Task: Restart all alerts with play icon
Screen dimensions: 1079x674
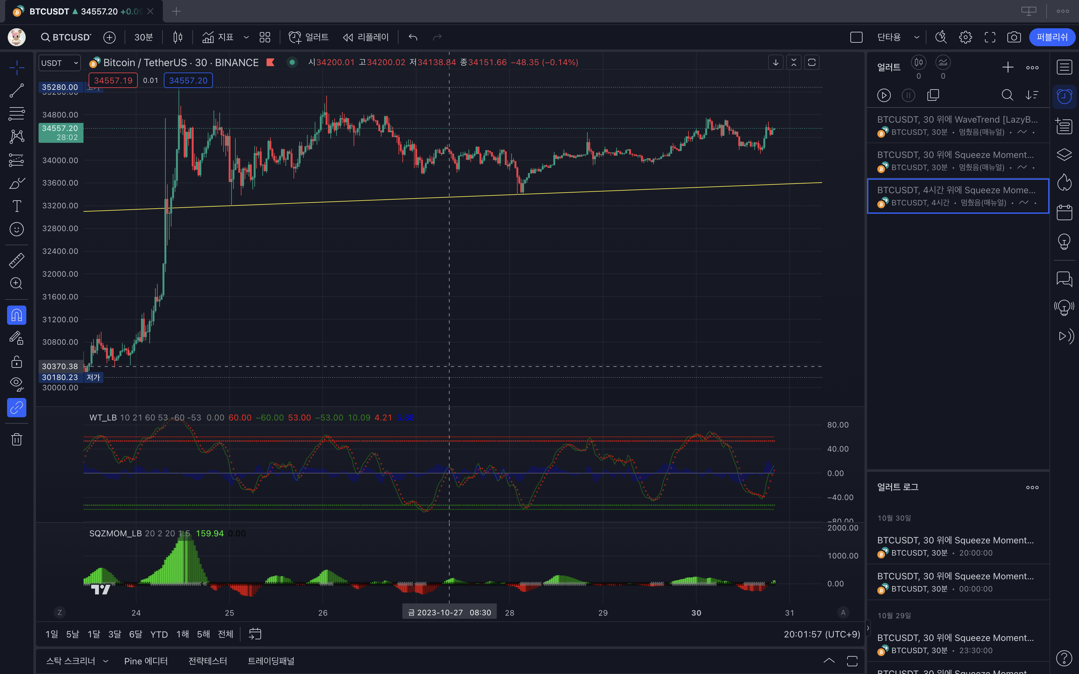Action: (884, 95)
